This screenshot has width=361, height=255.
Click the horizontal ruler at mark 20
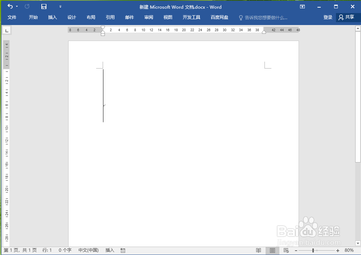184,30
